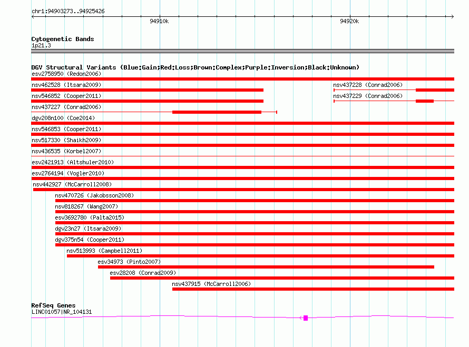Image resolution: width=469 pixels, height=347 pixels.
Task: Open nsv513993 (Campbell2011) label
Action: [x=104, y=251]
